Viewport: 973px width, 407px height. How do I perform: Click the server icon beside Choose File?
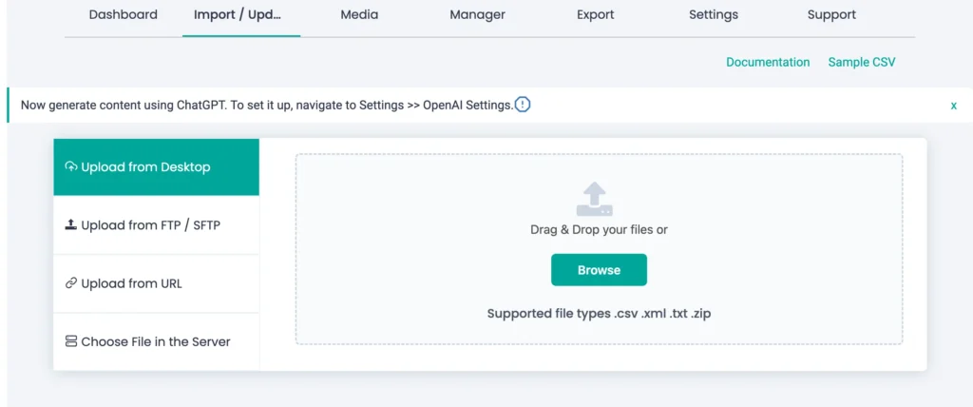(71, 341)
